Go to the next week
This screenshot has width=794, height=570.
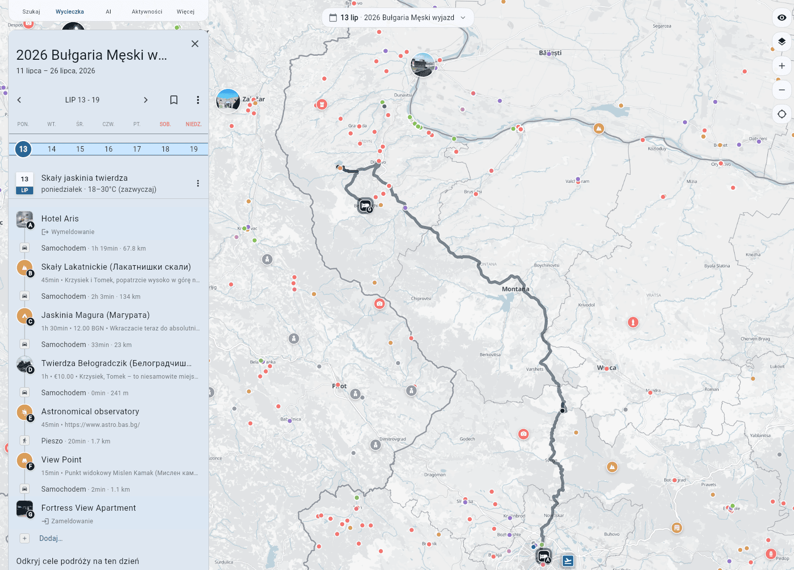[146, 100]
